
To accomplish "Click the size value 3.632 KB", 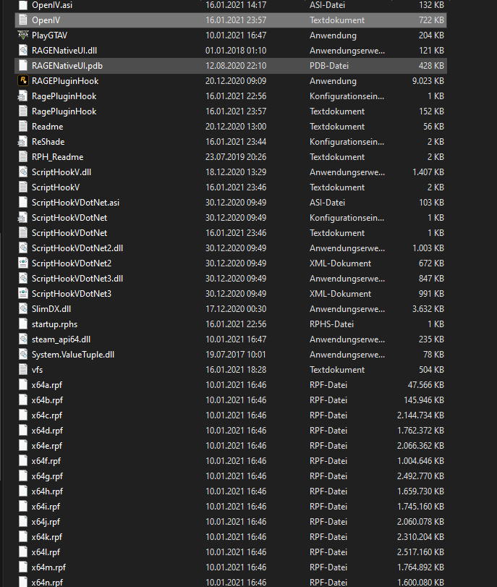I will point(428,309).
